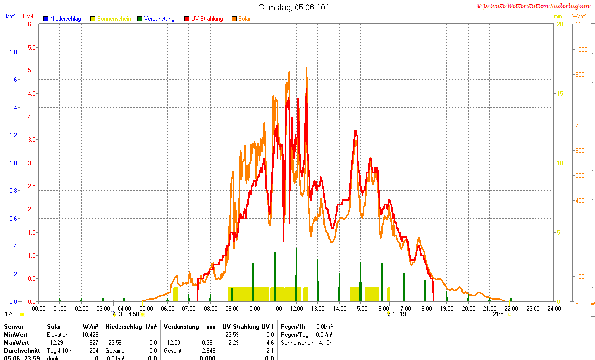Viewport: 595px width, 360px height.
Task: Click the blue Niederschlag legend square
Action: click(x=46, y=19)
